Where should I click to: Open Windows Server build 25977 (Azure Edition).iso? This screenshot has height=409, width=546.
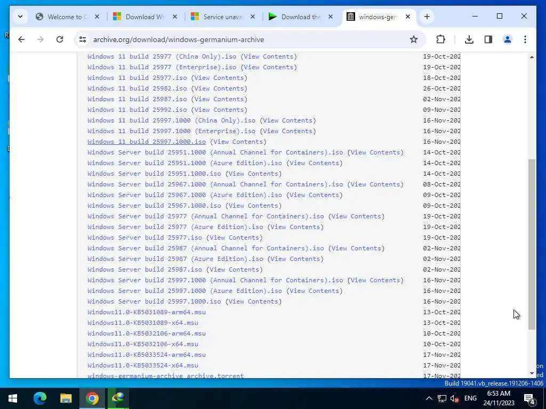[x=175, y=227]
